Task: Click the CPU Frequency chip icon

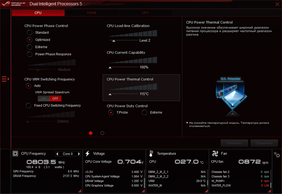Action: (15, 154)
